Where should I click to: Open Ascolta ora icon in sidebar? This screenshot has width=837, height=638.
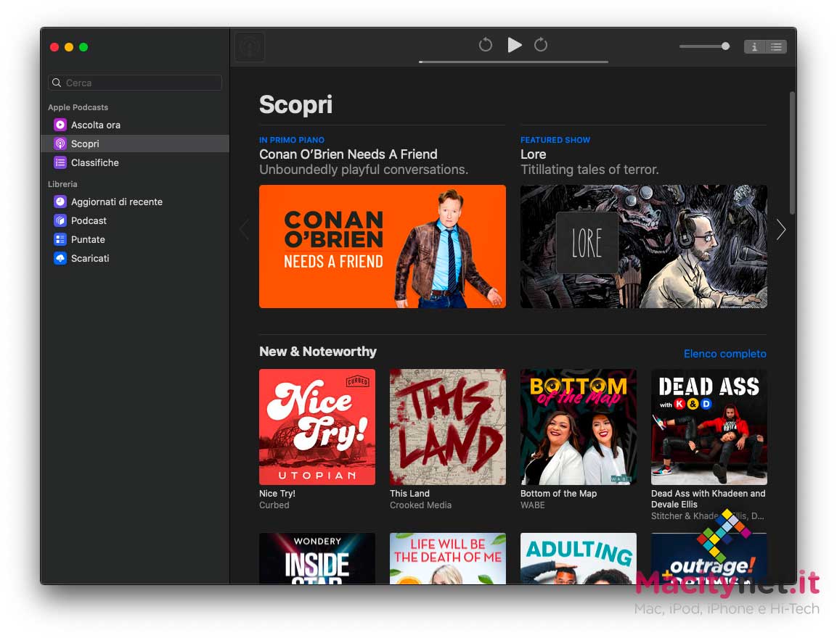[x=60, y=125]
